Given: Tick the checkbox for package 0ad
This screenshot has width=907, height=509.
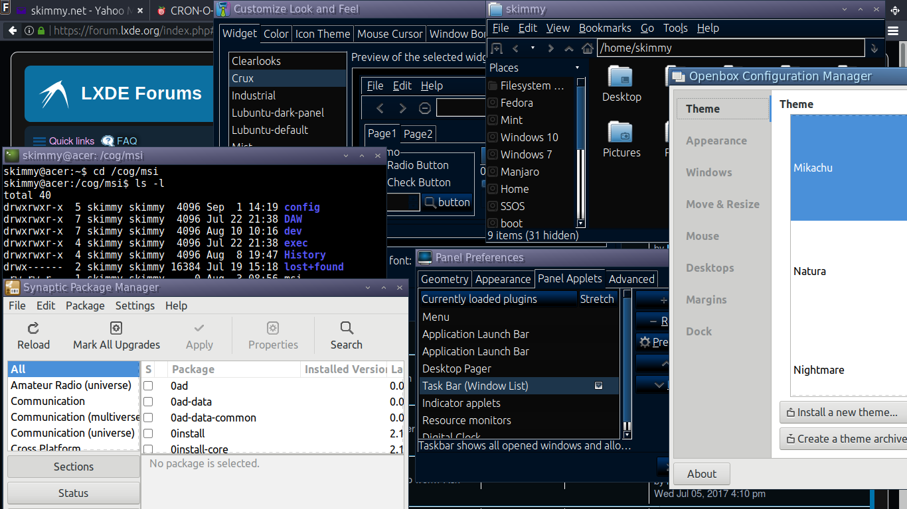Looking at the screenshot, I should click(x=149, y=386).
